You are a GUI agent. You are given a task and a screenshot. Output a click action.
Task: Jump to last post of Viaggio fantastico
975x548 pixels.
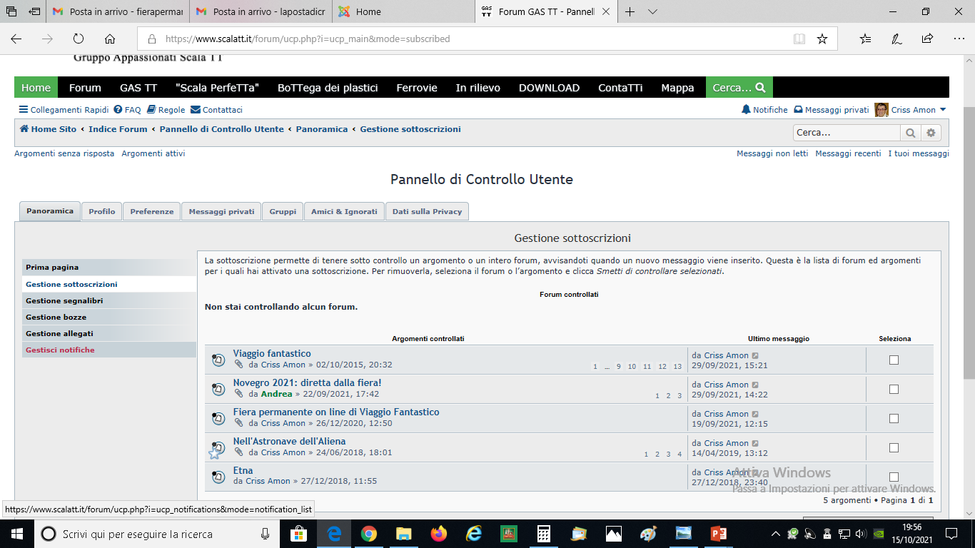(x=756, y=355)
